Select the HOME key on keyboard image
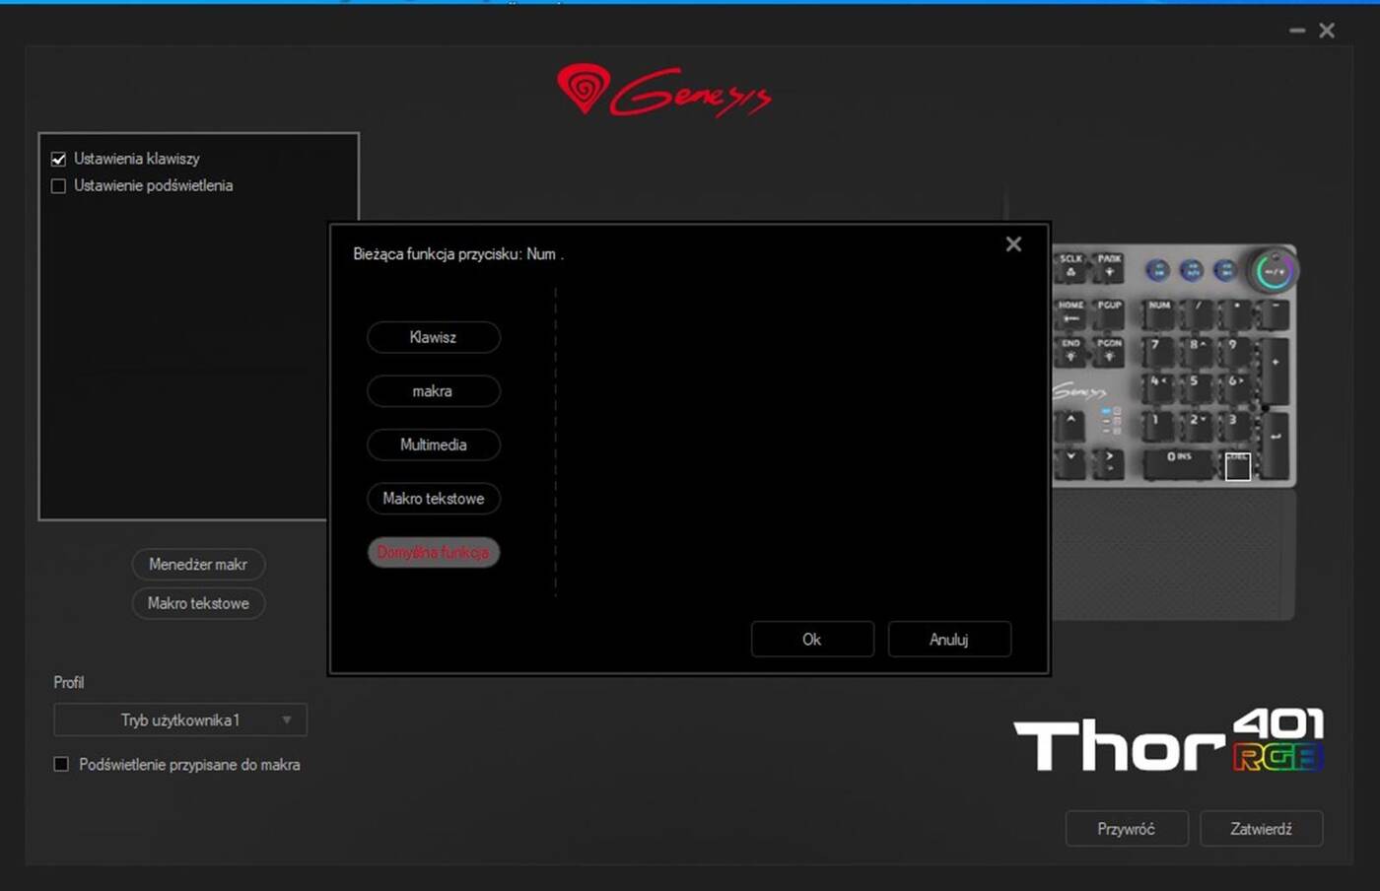Image resolution: width=1380 pixels, height=891 pixels. (x=1070, y=311)
